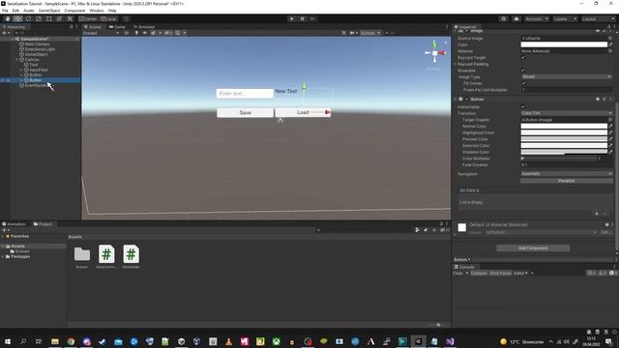Image resolution: width=619 pixels, height=348 pixels.
Task: Open the Layout dropdown
Action: [x=598, y=19]
